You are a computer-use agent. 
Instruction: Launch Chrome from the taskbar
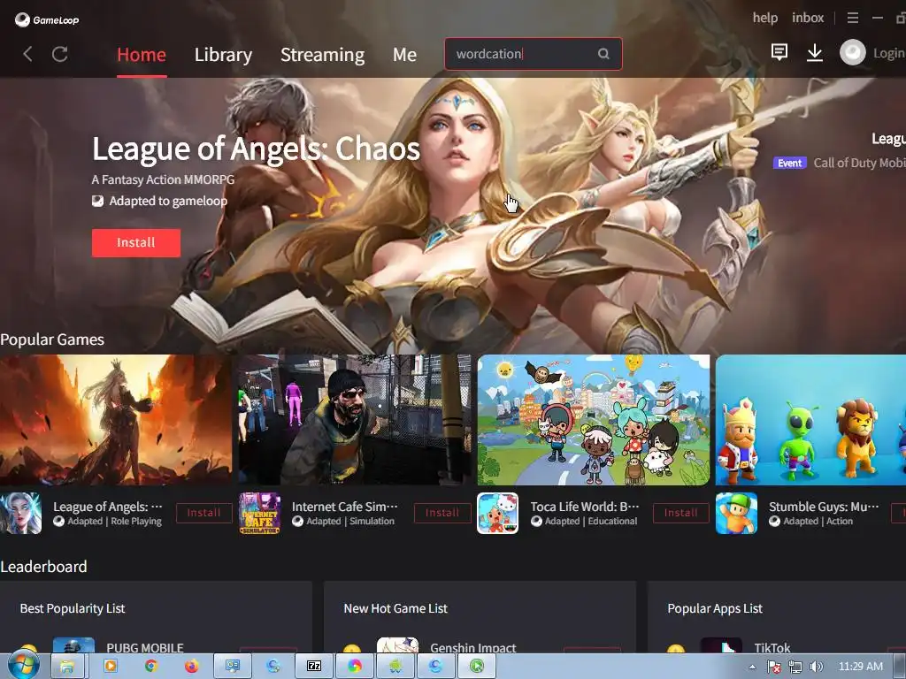[x=151, y=667]
